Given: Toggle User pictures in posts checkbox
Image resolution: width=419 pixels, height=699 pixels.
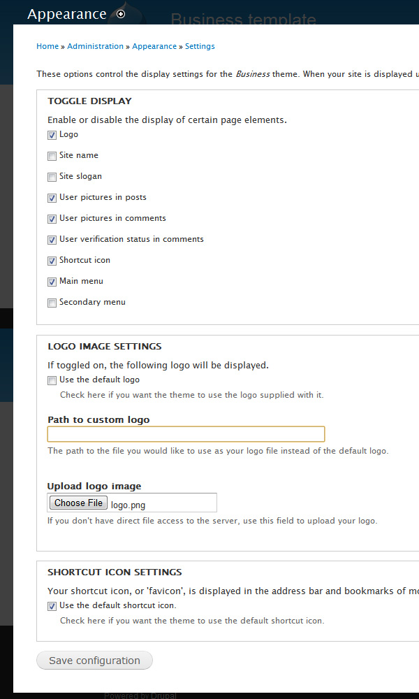Looking at the screenshot, I should tap(52, 198).
